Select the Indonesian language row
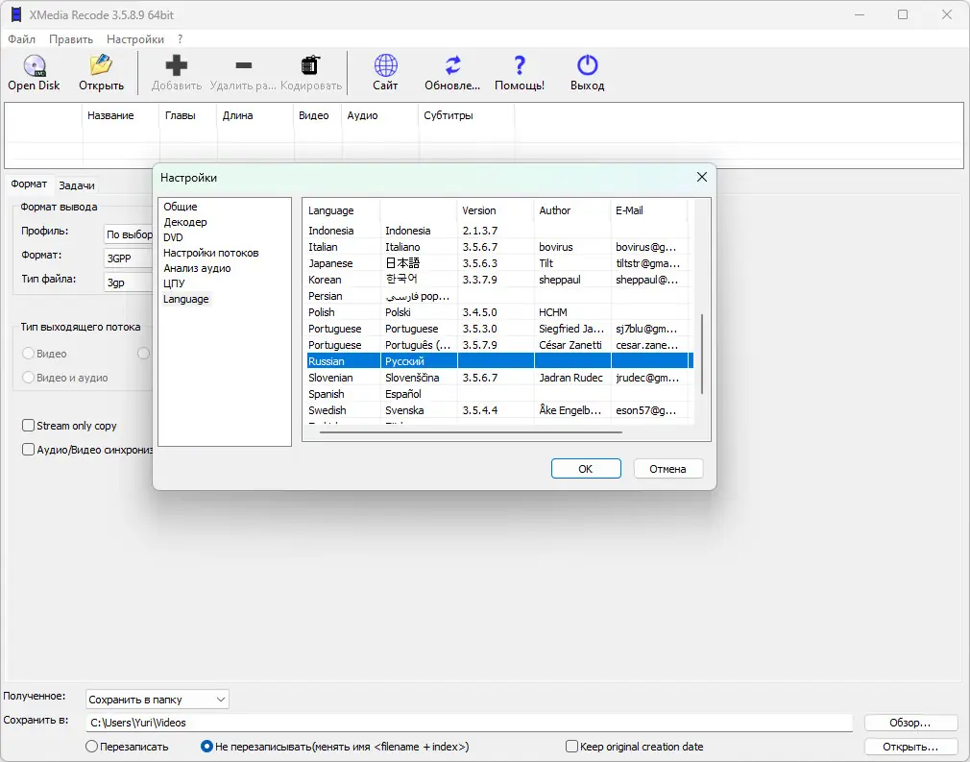The image size is (970, 762). (x=499, y=231)
